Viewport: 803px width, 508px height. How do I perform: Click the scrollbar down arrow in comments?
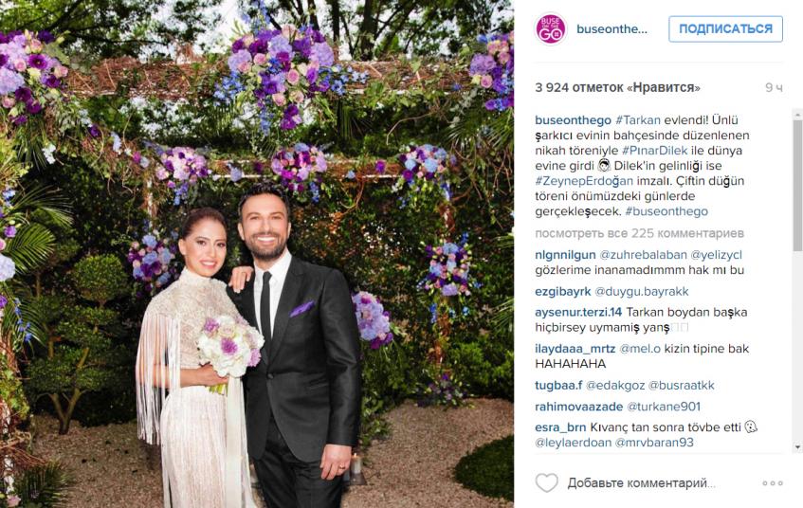[797, 447]
